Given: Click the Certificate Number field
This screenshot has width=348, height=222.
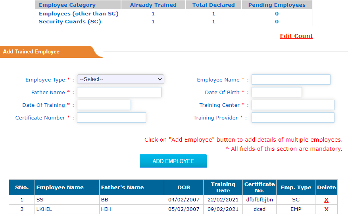Looking at the screenshot, I should tap(112, 118).
